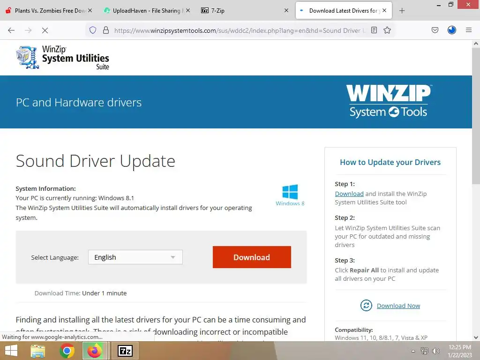
Task: Go back to the previous page
Action: (x=11, y=30)
